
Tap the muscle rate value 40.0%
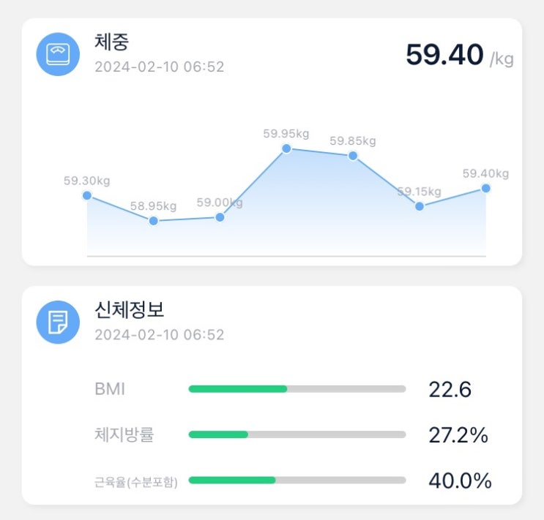[x=459, y=481]
